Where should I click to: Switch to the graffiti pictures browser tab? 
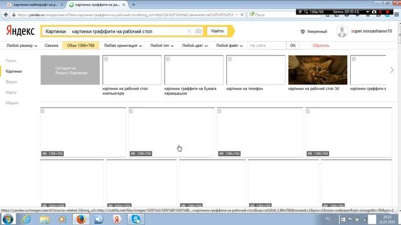97,4
